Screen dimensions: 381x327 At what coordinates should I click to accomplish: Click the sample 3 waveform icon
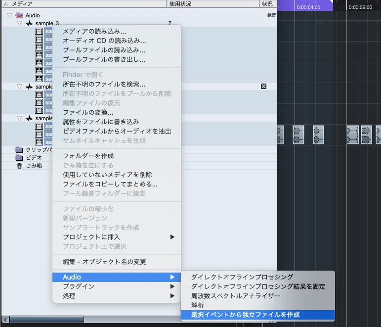(29, 23)
